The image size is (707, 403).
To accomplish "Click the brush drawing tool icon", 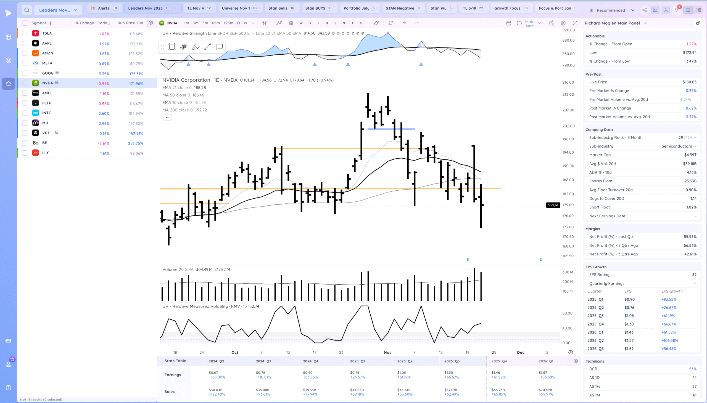I will [196, 47].
